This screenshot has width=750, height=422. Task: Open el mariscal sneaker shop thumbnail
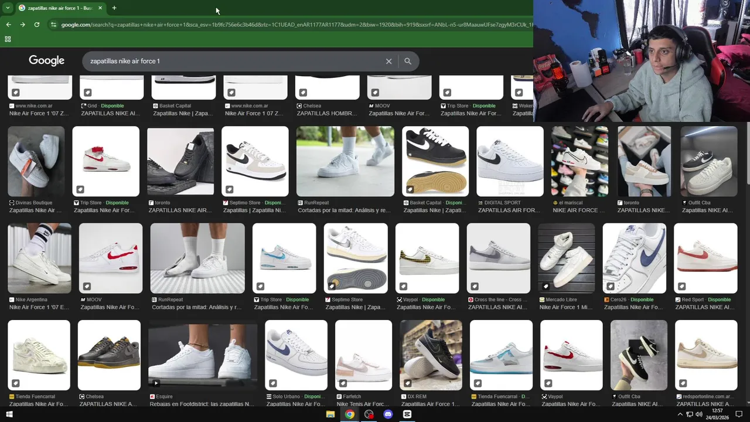coord(579,161)
